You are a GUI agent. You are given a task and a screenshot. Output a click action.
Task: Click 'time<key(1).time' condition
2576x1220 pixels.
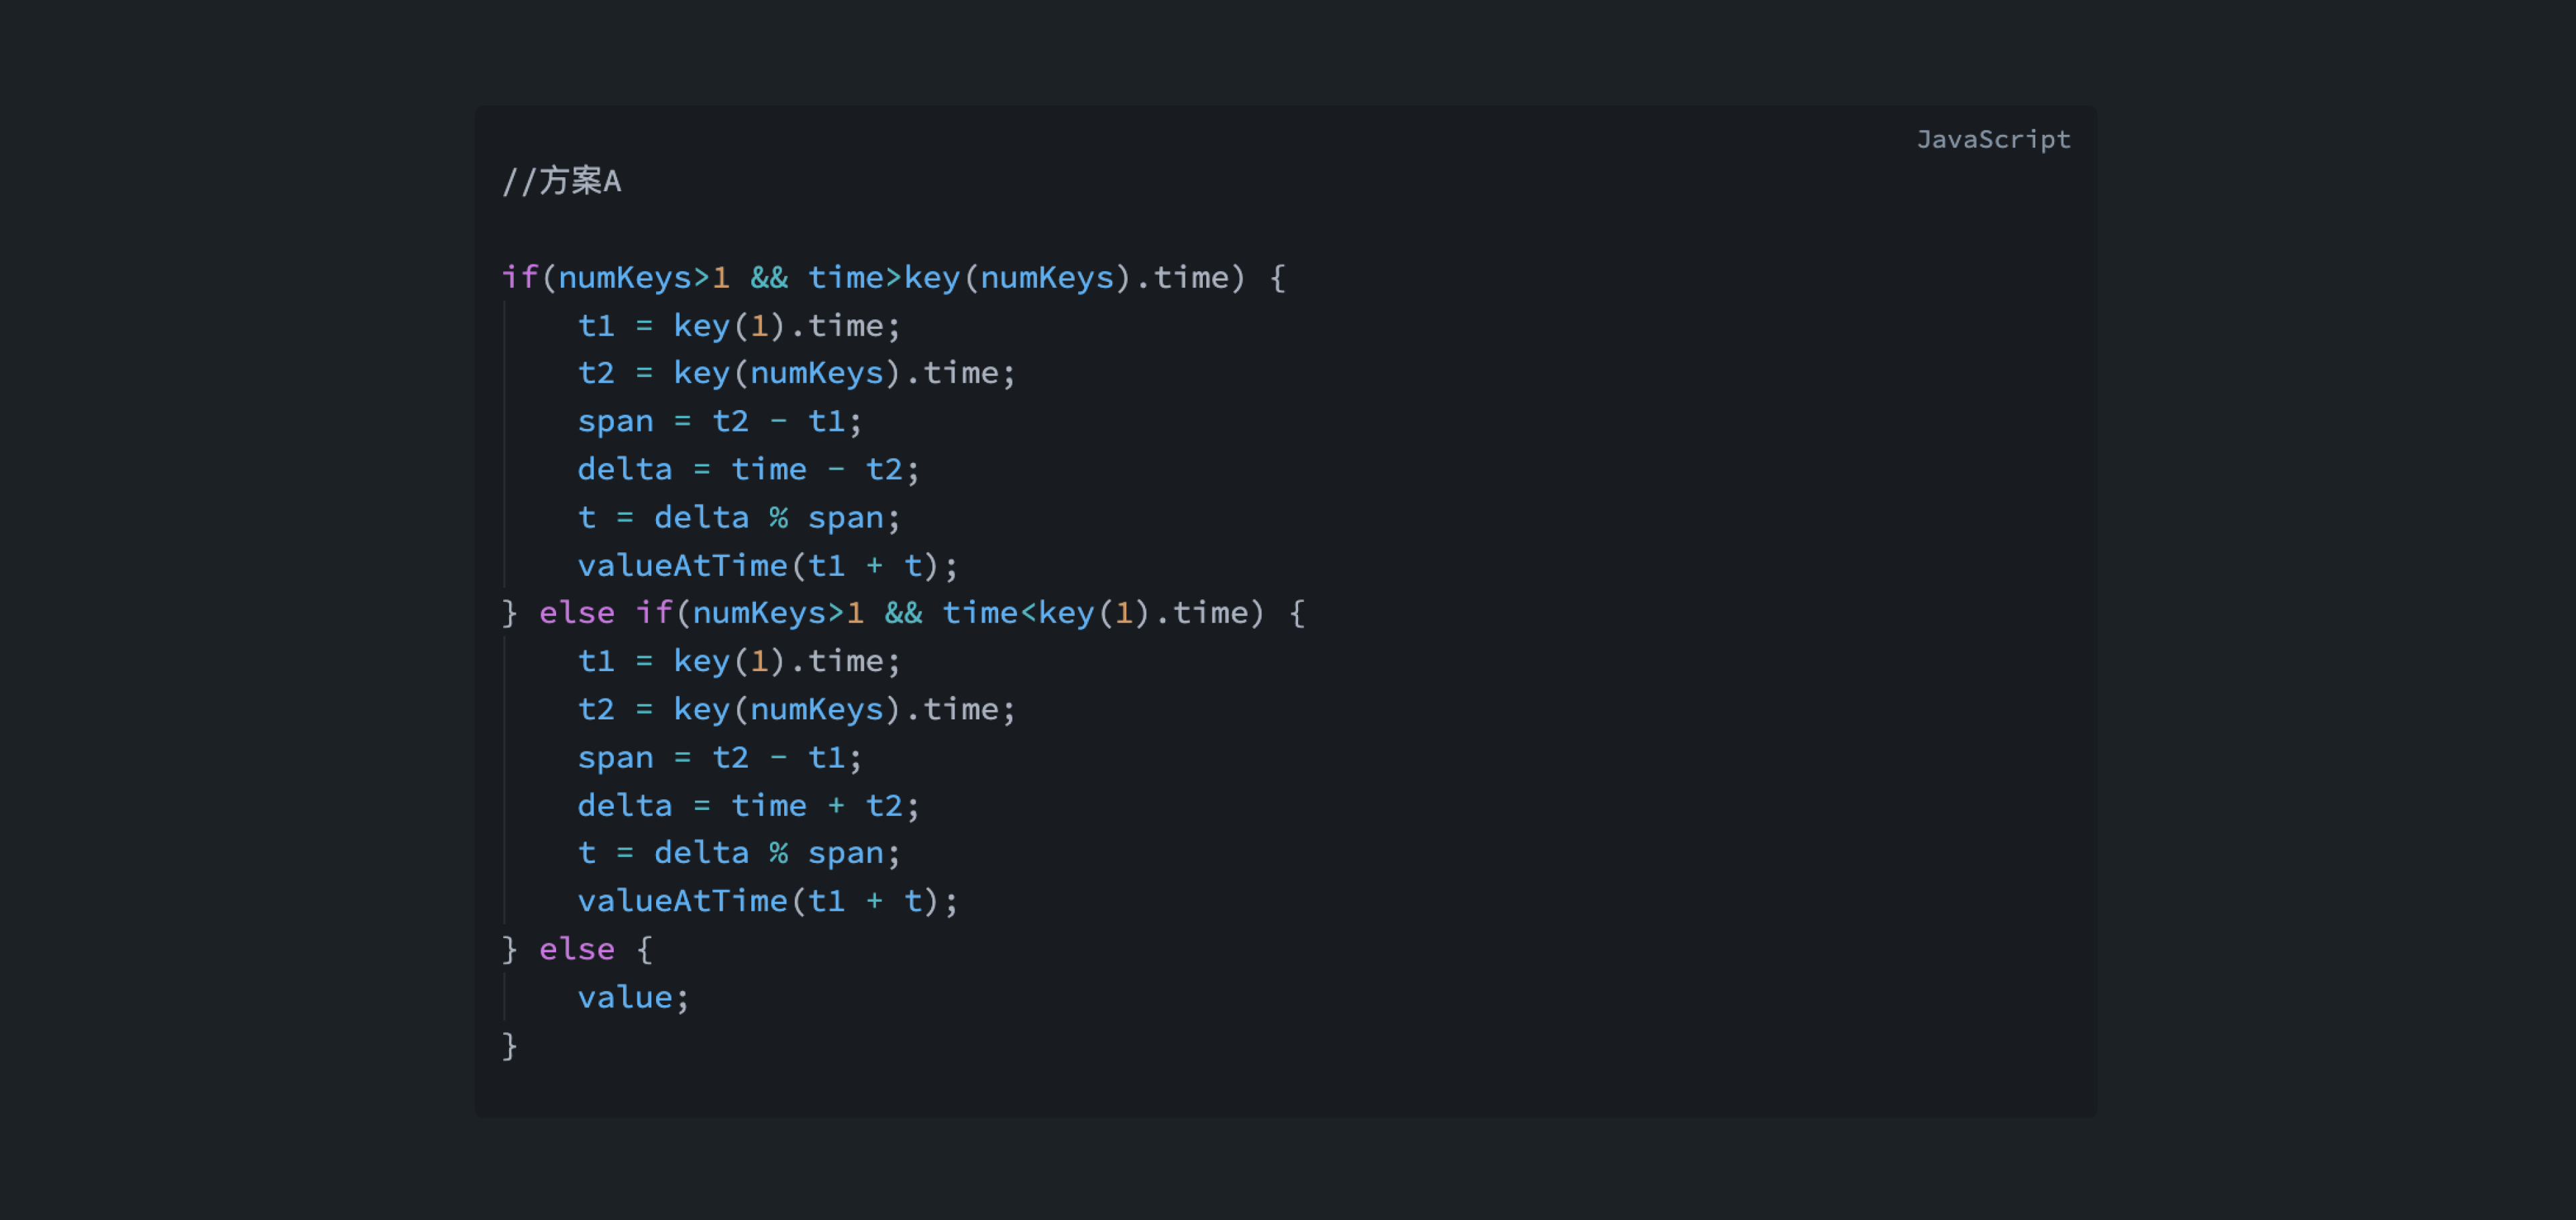pyautogui.click(x=1096, y=613)
